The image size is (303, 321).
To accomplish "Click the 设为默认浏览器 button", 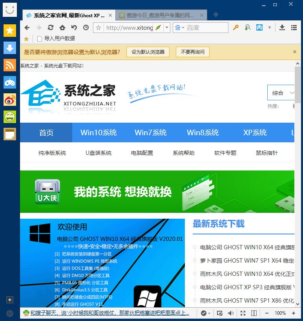I will tap(148, 52).
